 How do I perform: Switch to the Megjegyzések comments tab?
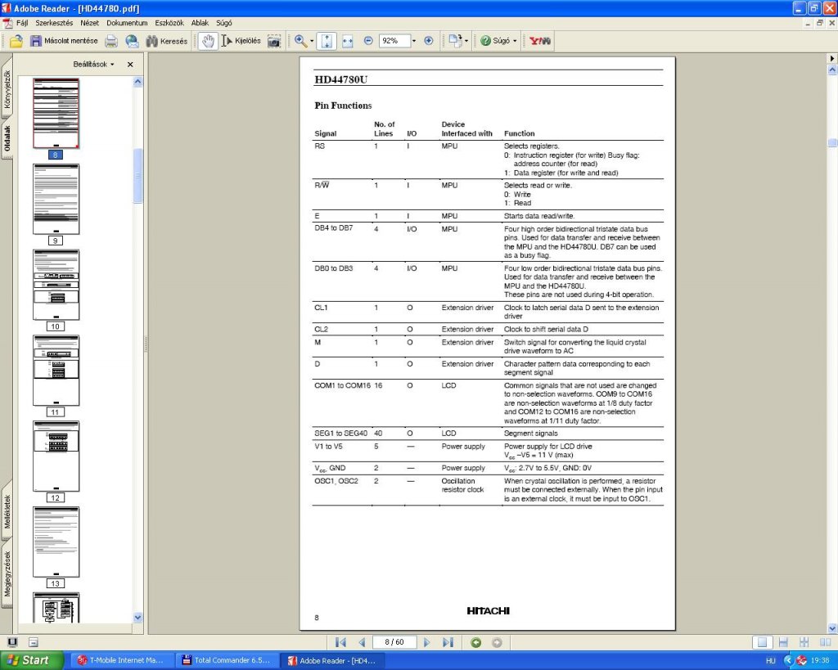(x=7, y=573)
